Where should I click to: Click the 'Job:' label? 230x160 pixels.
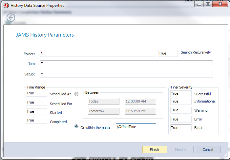(x=31, y=64)
